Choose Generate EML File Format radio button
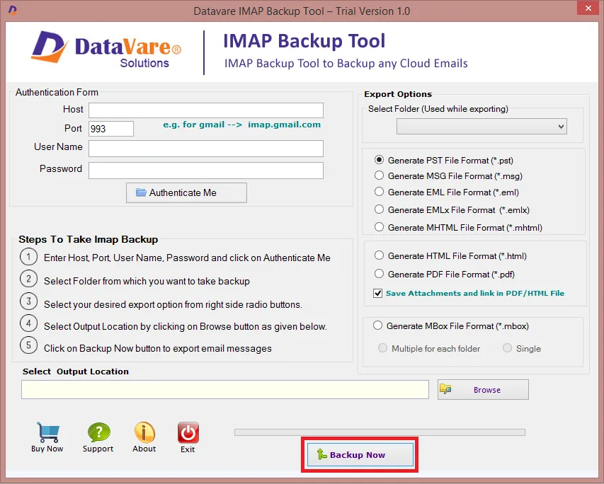This screenshot has width=604, height=484. pyautogui.click(x=379, y=192)
